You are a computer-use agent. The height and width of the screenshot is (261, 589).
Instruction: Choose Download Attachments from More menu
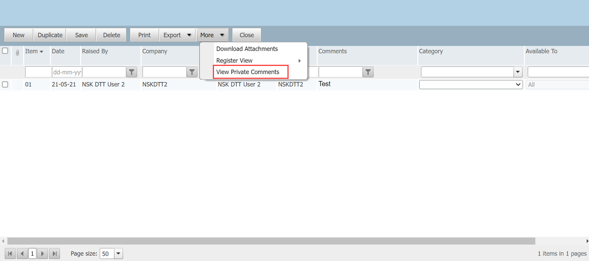click(x=247, y=49)
